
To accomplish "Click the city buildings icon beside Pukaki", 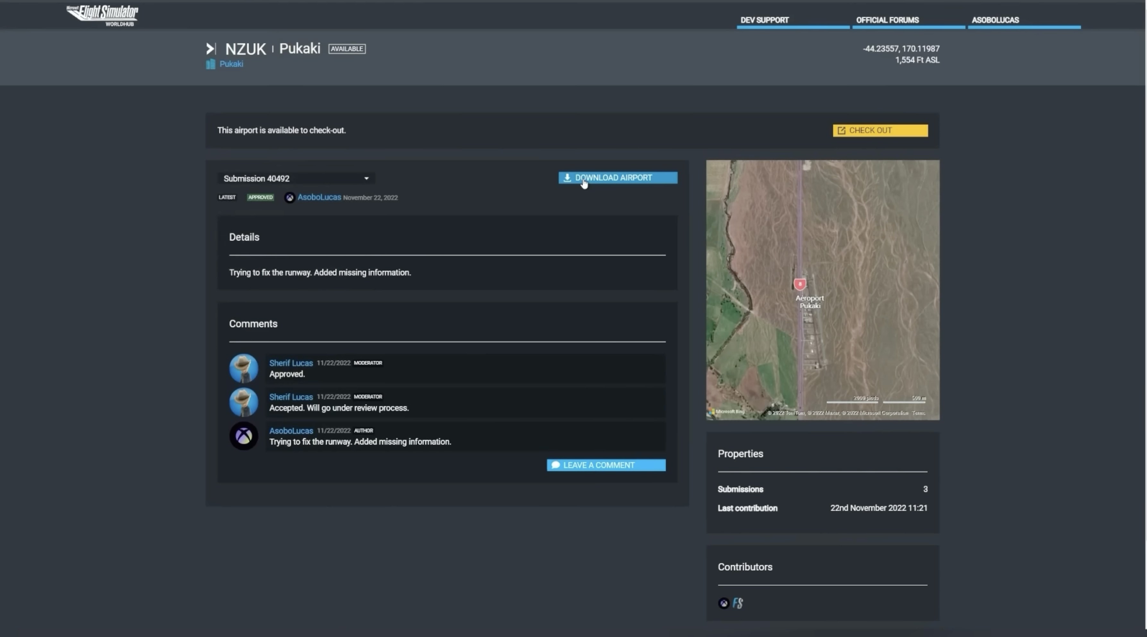I will pyautogui.click(x=211, y=64).
